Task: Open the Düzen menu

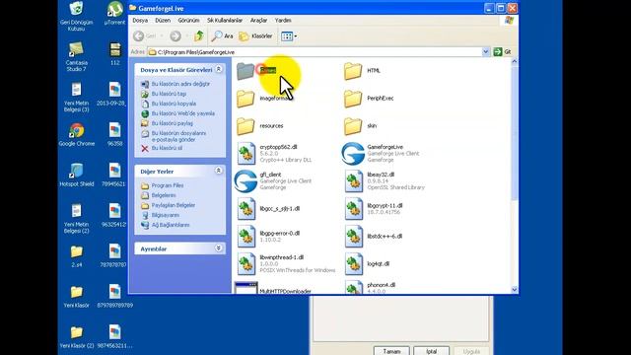Action: pos(163,20)
